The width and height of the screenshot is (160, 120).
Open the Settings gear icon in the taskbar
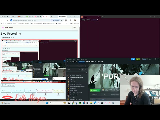point(113,103)
